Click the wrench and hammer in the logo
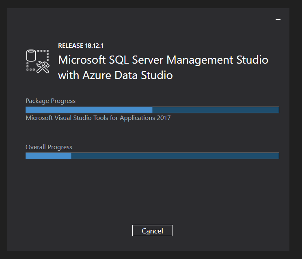 coord(43,67)
